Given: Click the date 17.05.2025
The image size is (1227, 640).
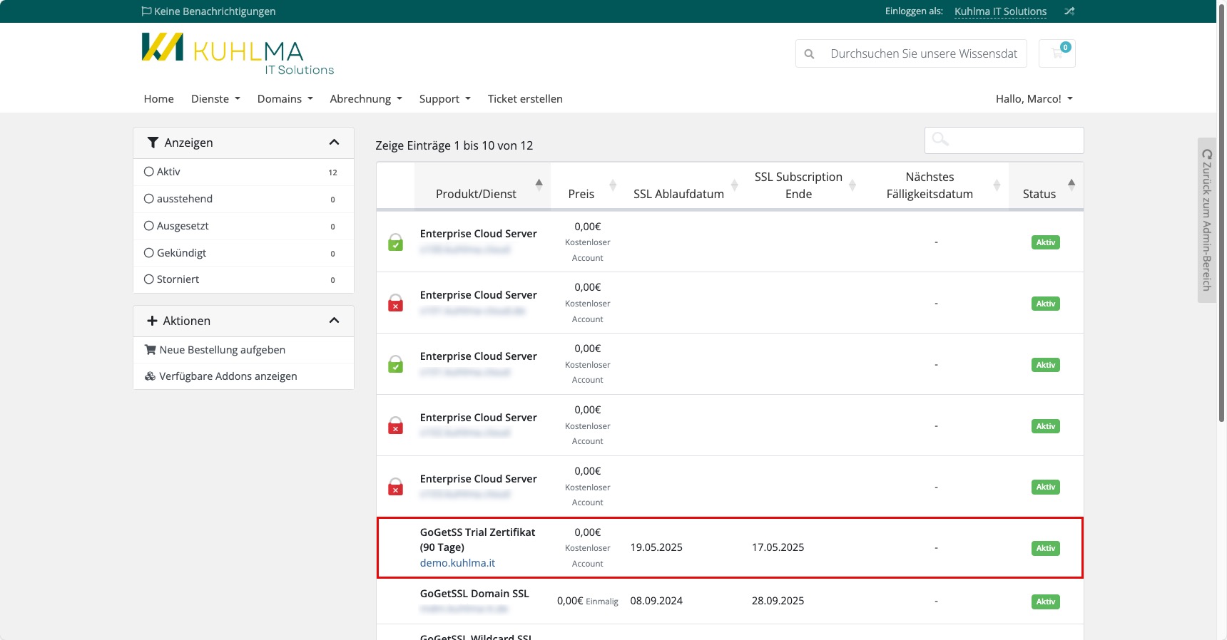Looking at the screenshot, I should point(778,547).
